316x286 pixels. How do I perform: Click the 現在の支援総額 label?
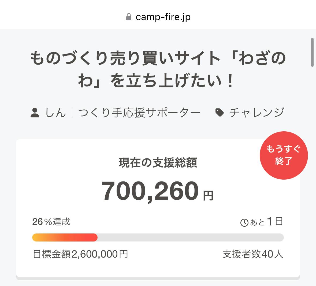(x=158, y=163)
